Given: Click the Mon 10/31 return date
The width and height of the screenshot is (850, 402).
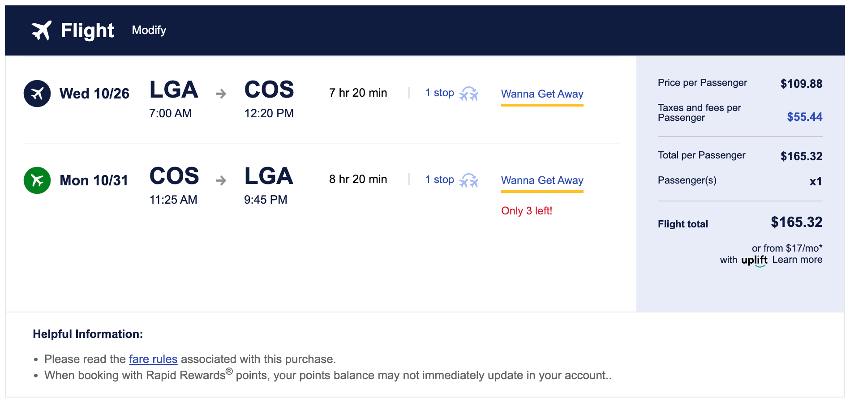Looking at the screenshot, I should tap(94, 180).
